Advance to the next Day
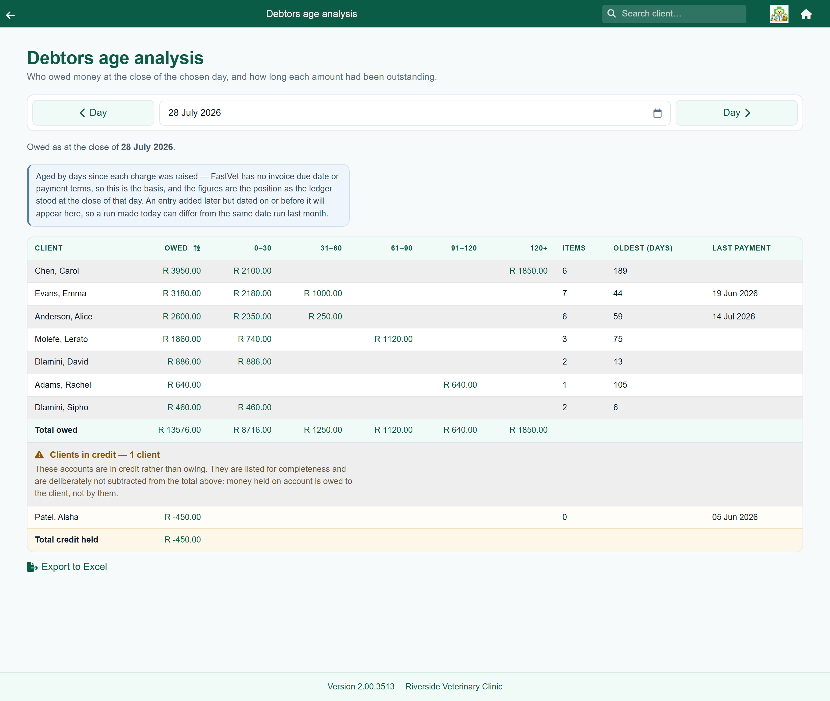Viewport: 830px width, 701px height. (x=736, y=112)
